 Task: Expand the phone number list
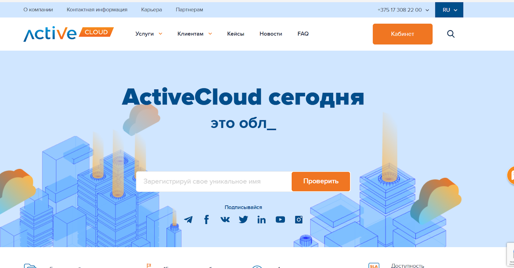pyautogui.click(x=403, y=10)
